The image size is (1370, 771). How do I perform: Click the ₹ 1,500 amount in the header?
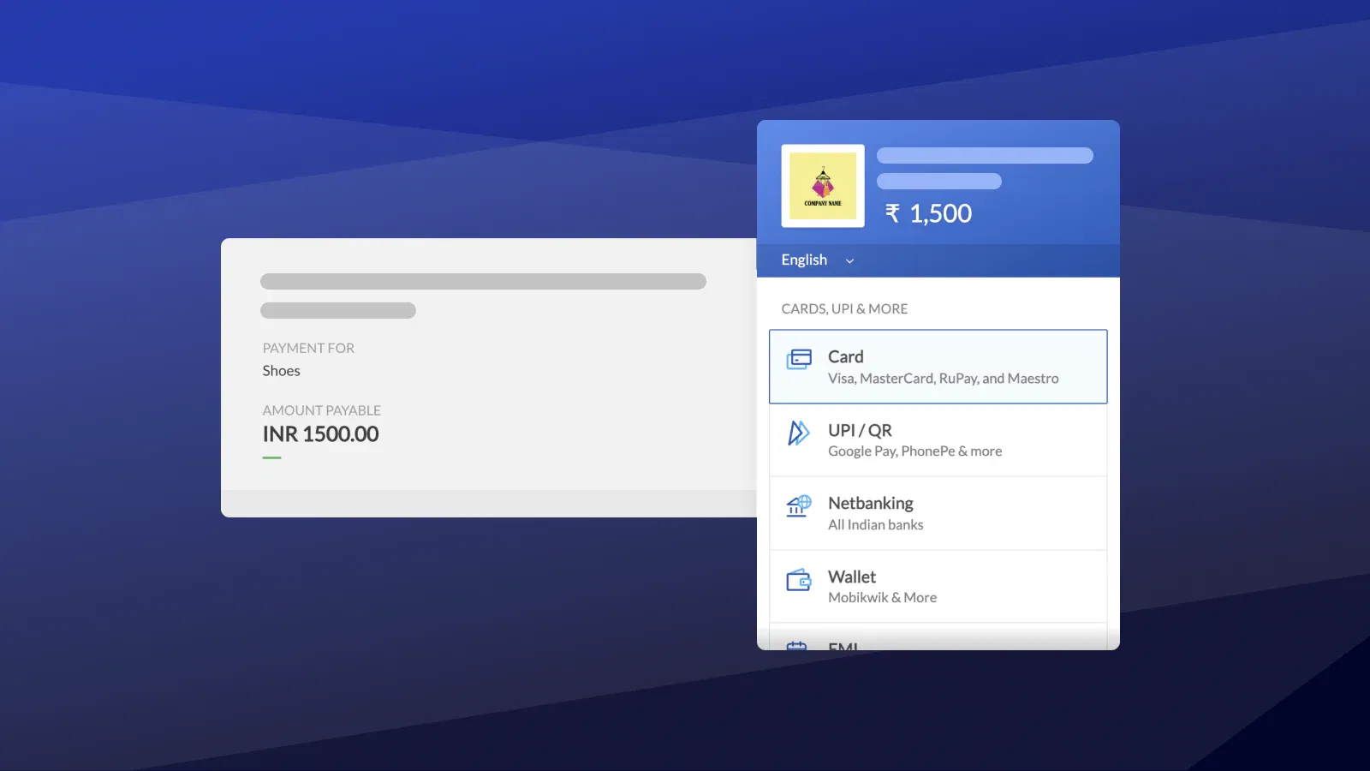point(930,213)
